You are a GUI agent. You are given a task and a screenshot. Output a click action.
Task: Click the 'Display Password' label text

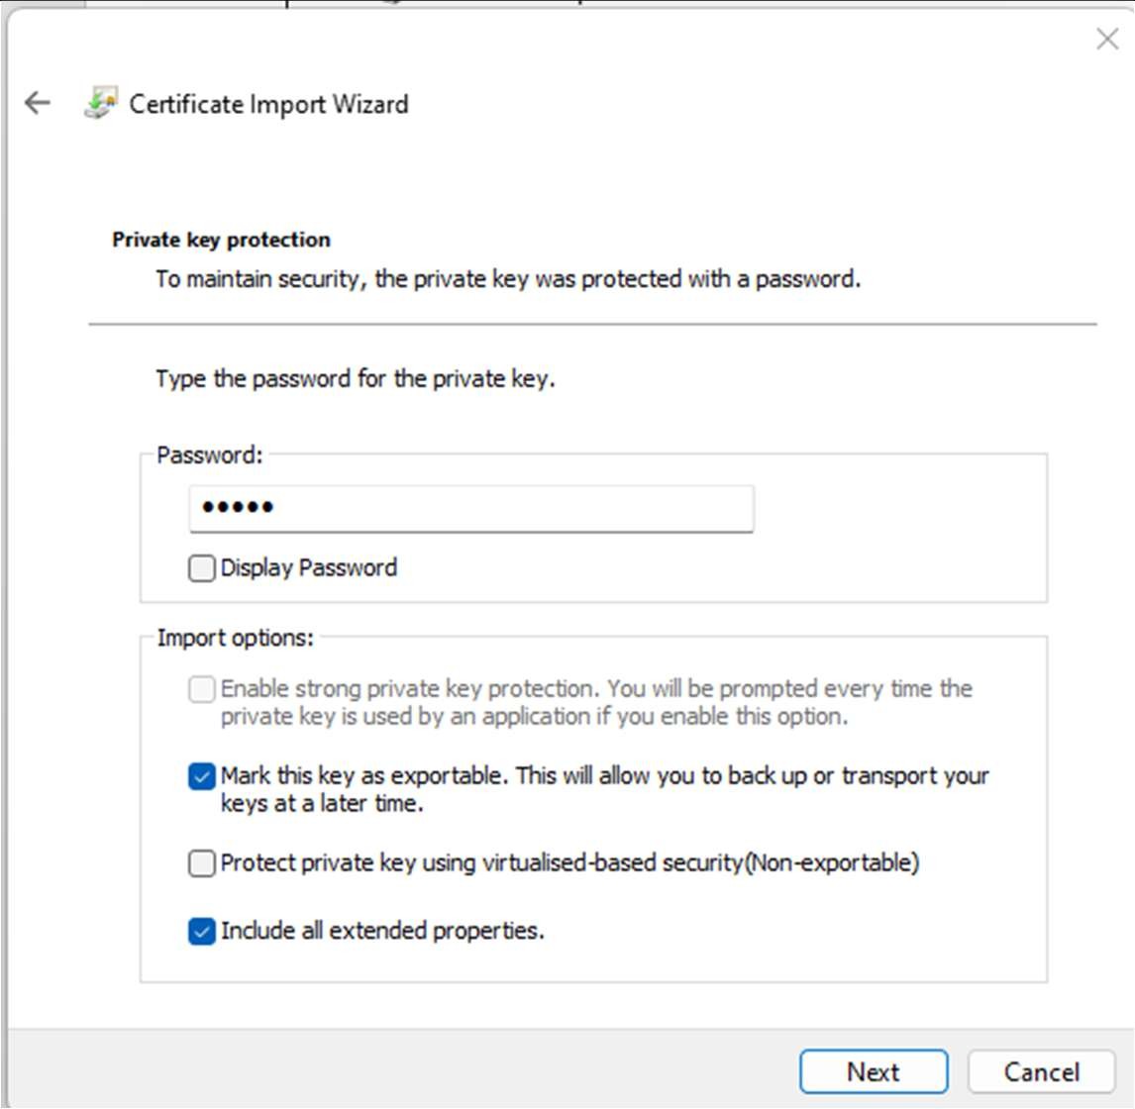(x=308, y=568)
